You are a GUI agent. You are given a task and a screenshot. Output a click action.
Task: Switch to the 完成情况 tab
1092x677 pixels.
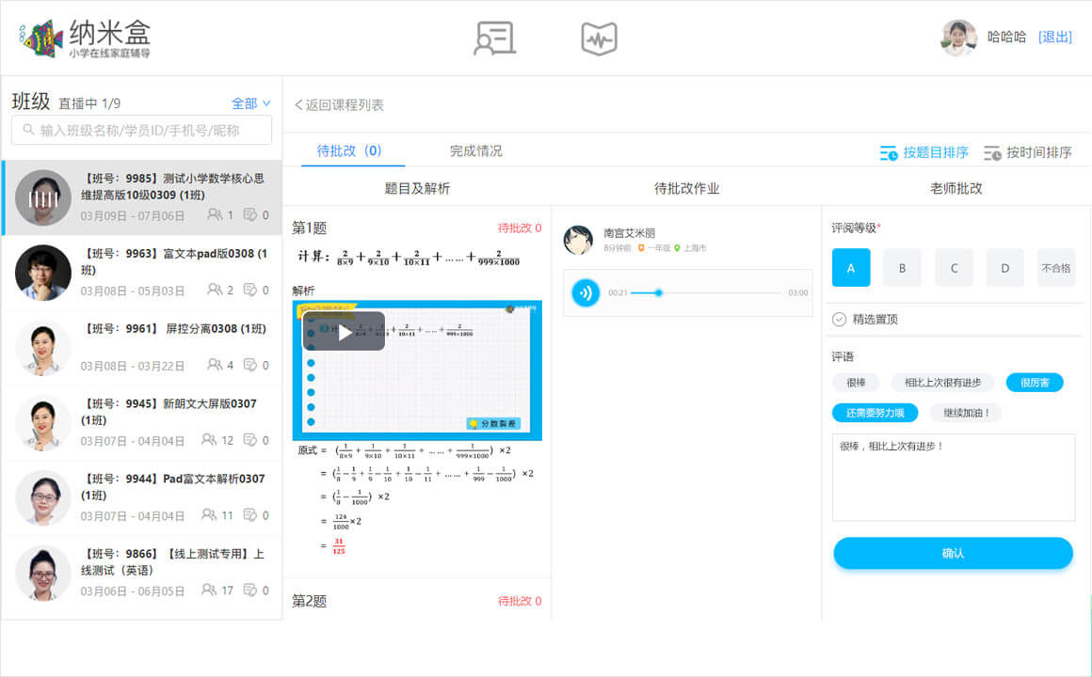pos(475,150)
